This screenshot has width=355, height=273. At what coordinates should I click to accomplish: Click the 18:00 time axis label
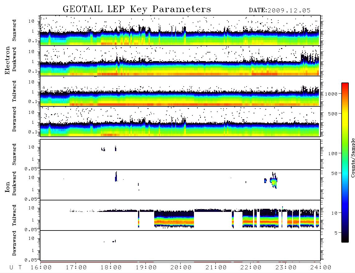[111, 268]
